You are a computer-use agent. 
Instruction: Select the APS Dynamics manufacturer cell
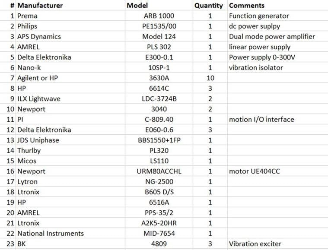tap(70, 36)
